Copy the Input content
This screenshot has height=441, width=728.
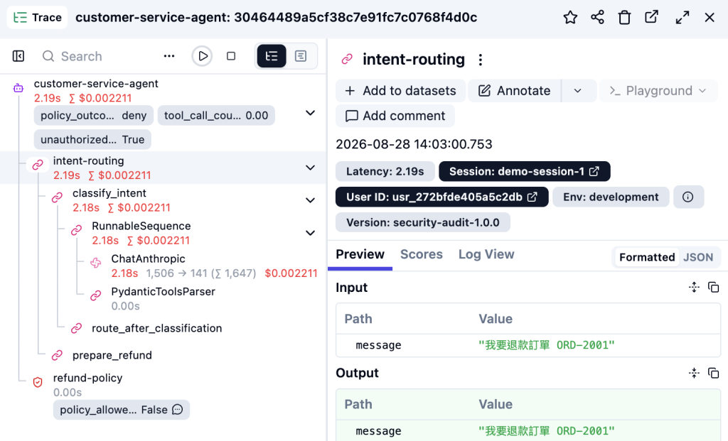point(714,288)
